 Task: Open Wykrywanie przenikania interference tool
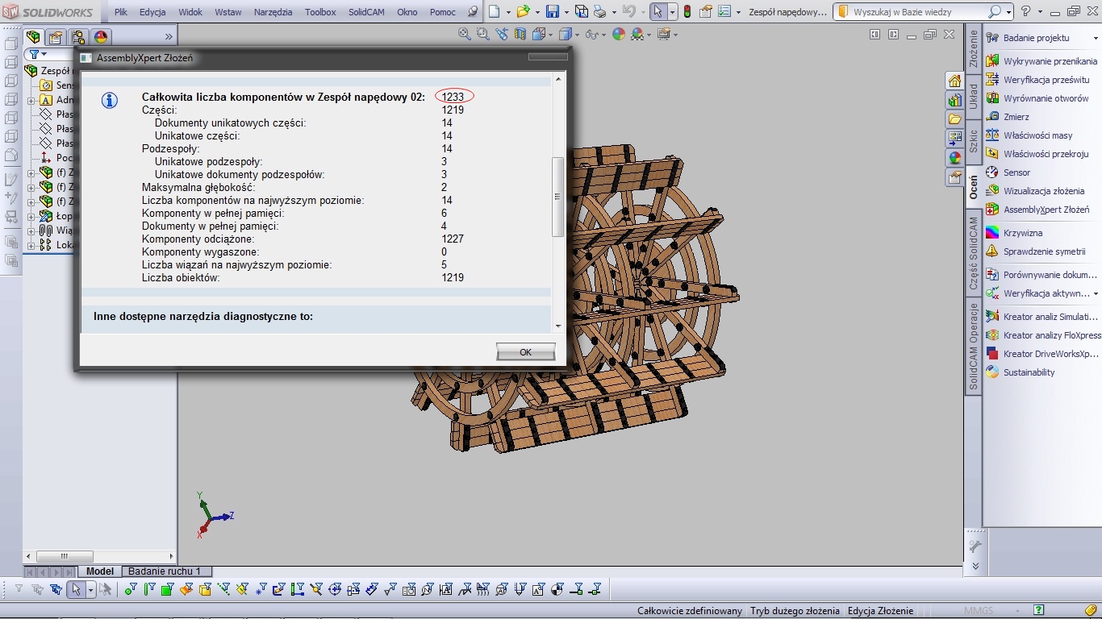coord(1050,61)
